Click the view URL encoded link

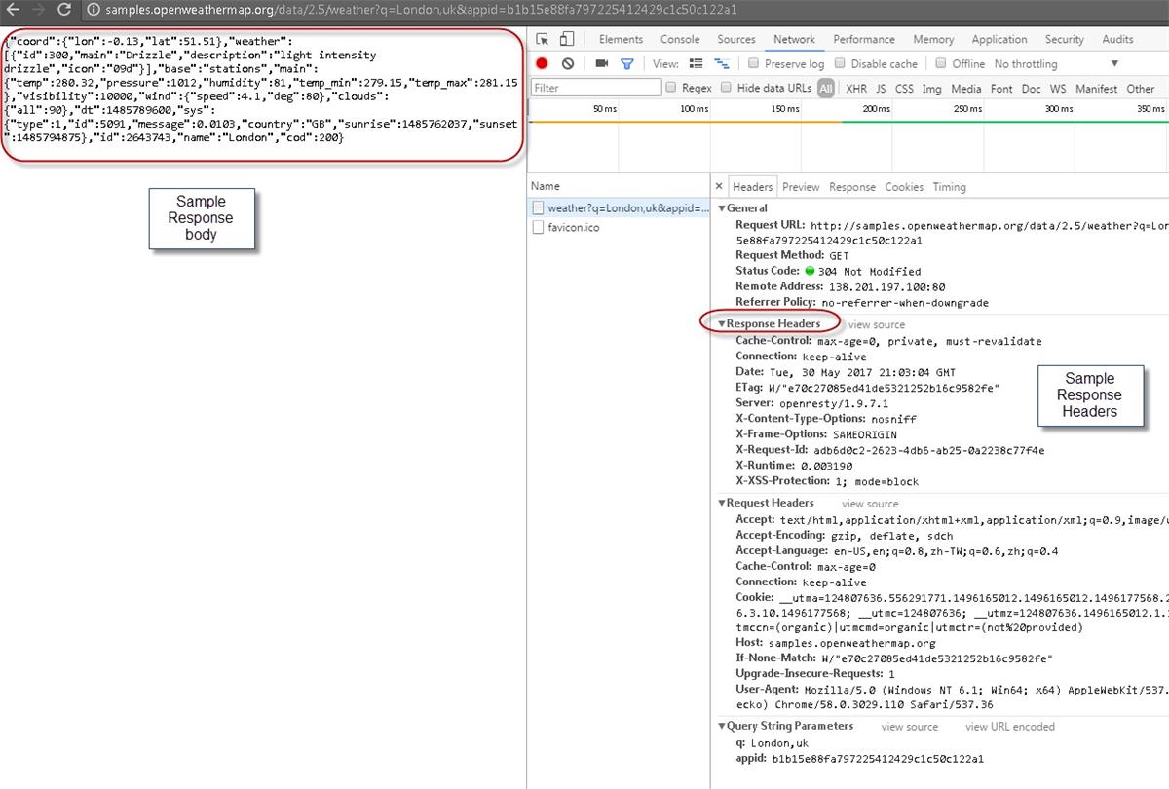(x=1009, y=726)
